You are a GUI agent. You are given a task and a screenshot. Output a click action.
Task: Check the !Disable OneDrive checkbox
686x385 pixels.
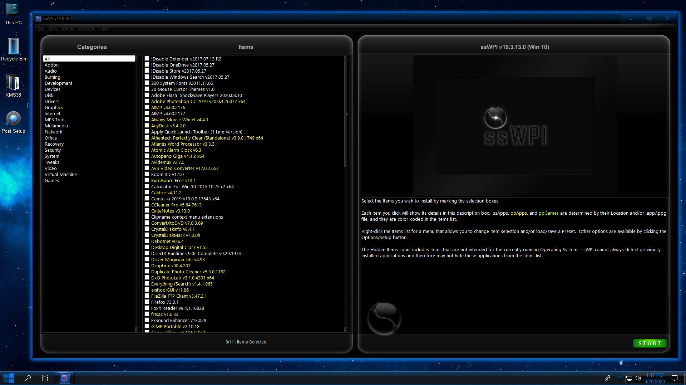tap(147, 65)
